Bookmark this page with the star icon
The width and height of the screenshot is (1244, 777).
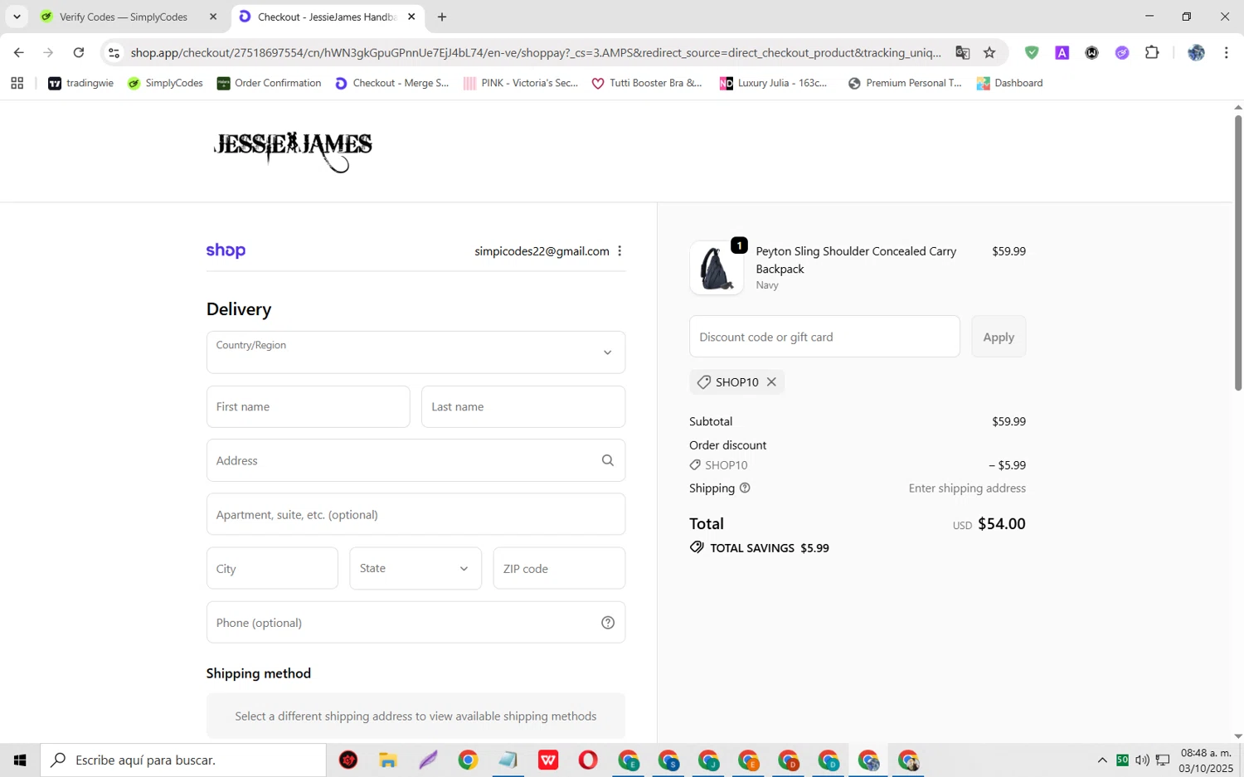989,52
